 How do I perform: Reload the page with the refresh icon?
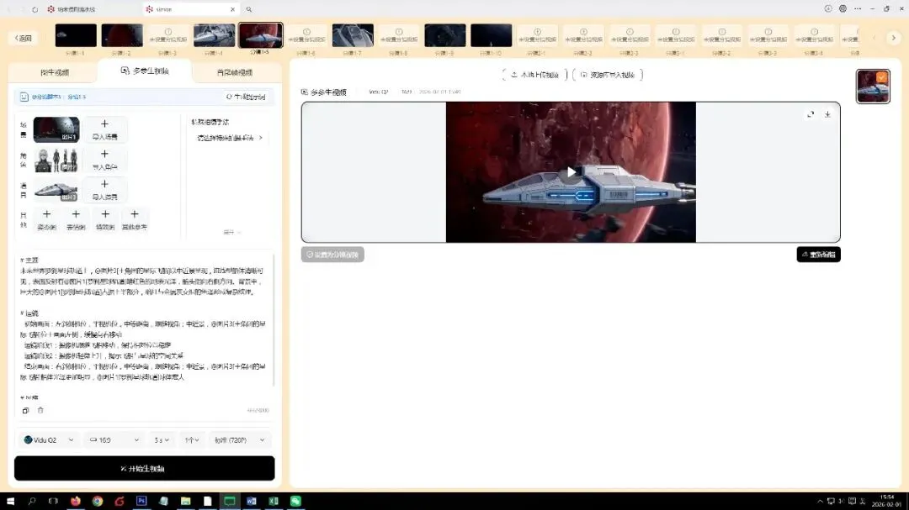point(35,9)
